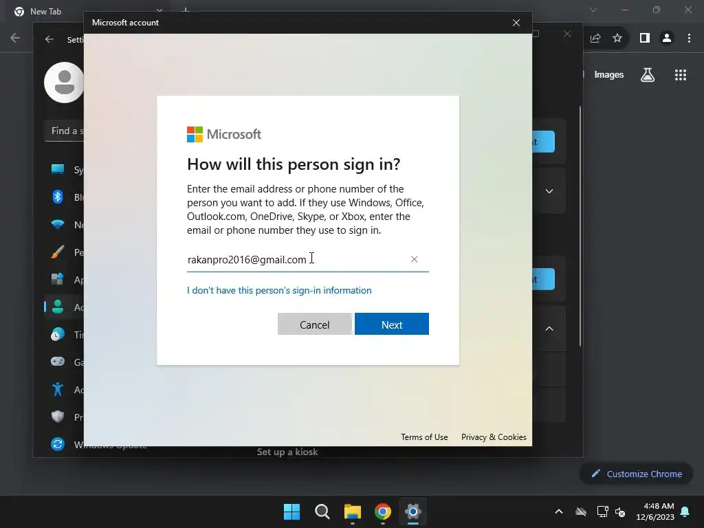Click Chrome's share page icon
The height and width of the screenshot is (528, 704).
click(x=595, y=38)
